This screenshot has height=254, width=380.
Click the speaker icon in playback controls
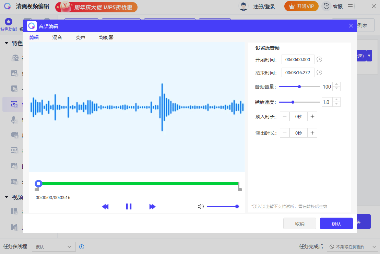[x=201, y=206]
